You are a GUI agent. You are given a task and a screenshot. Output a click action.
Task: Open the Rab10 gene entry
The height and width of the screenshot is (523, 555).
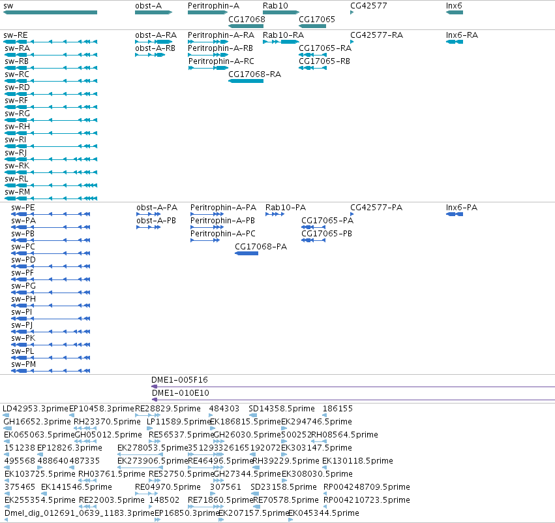(275, 6)
